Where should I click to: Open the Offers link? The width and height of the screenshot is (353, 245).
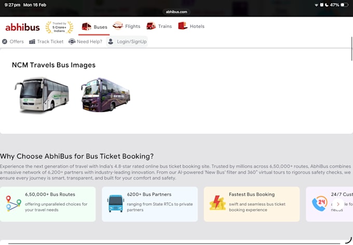coord(13,41)
